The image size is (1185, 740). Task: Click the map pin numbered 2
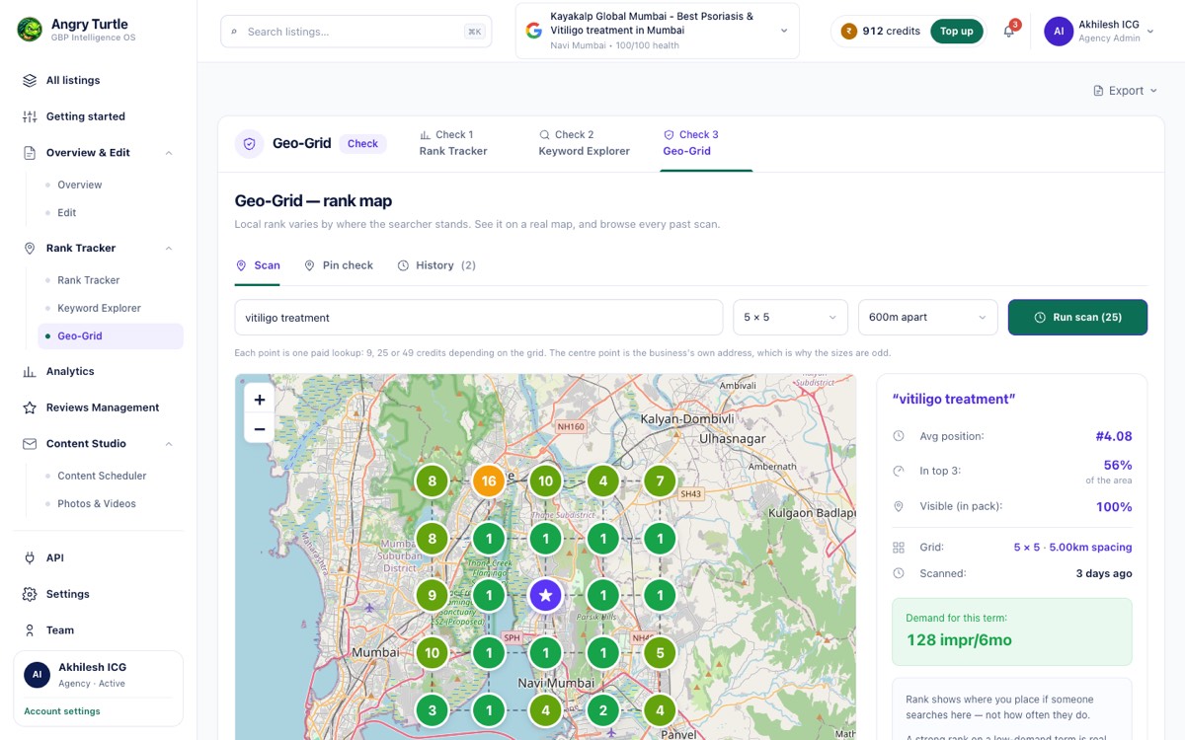pos(602,709)
